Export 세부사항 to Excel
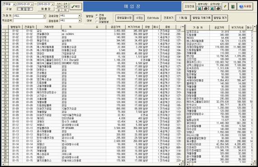The image size is (258, 167). click(200, 8)
